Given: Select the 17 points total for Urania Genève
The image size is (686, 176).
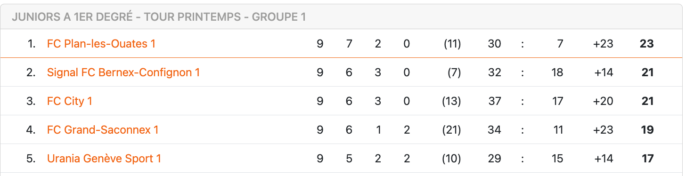Looking at the screenshot, I should click(x=648, y=159).
